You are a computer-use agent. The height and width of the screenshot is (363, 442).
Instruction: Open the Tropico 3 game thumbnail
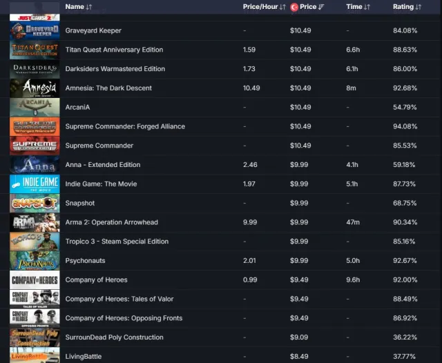[35, 242]
